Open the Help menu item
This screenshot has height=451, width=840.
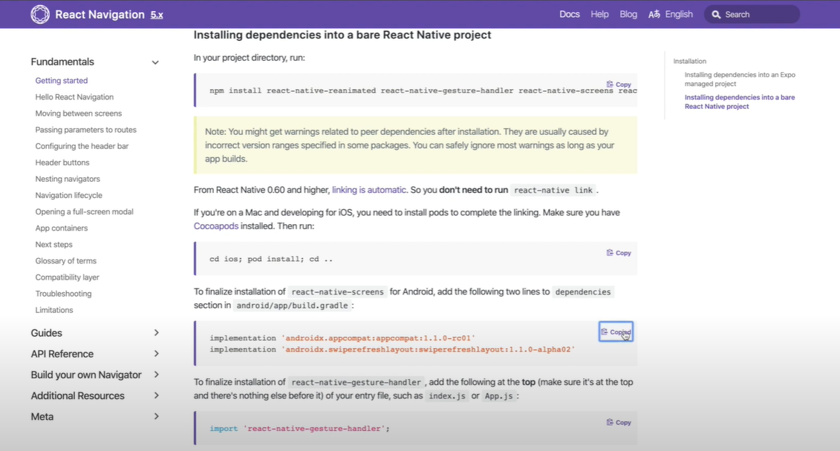pyautogui.click(x=599, y=13)
